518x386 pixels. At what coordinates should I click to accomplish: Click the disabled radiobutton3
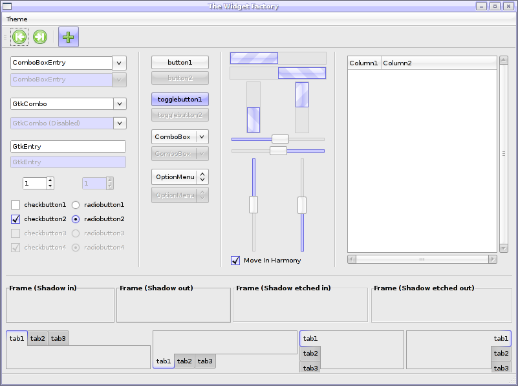tap(76, 233)
